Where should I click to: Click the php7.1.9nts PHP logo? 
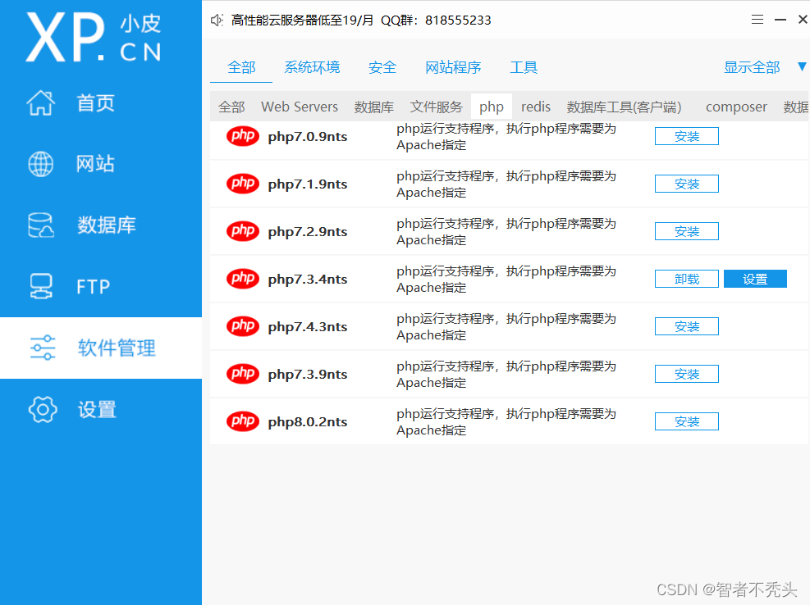click(x=243, y=184)
